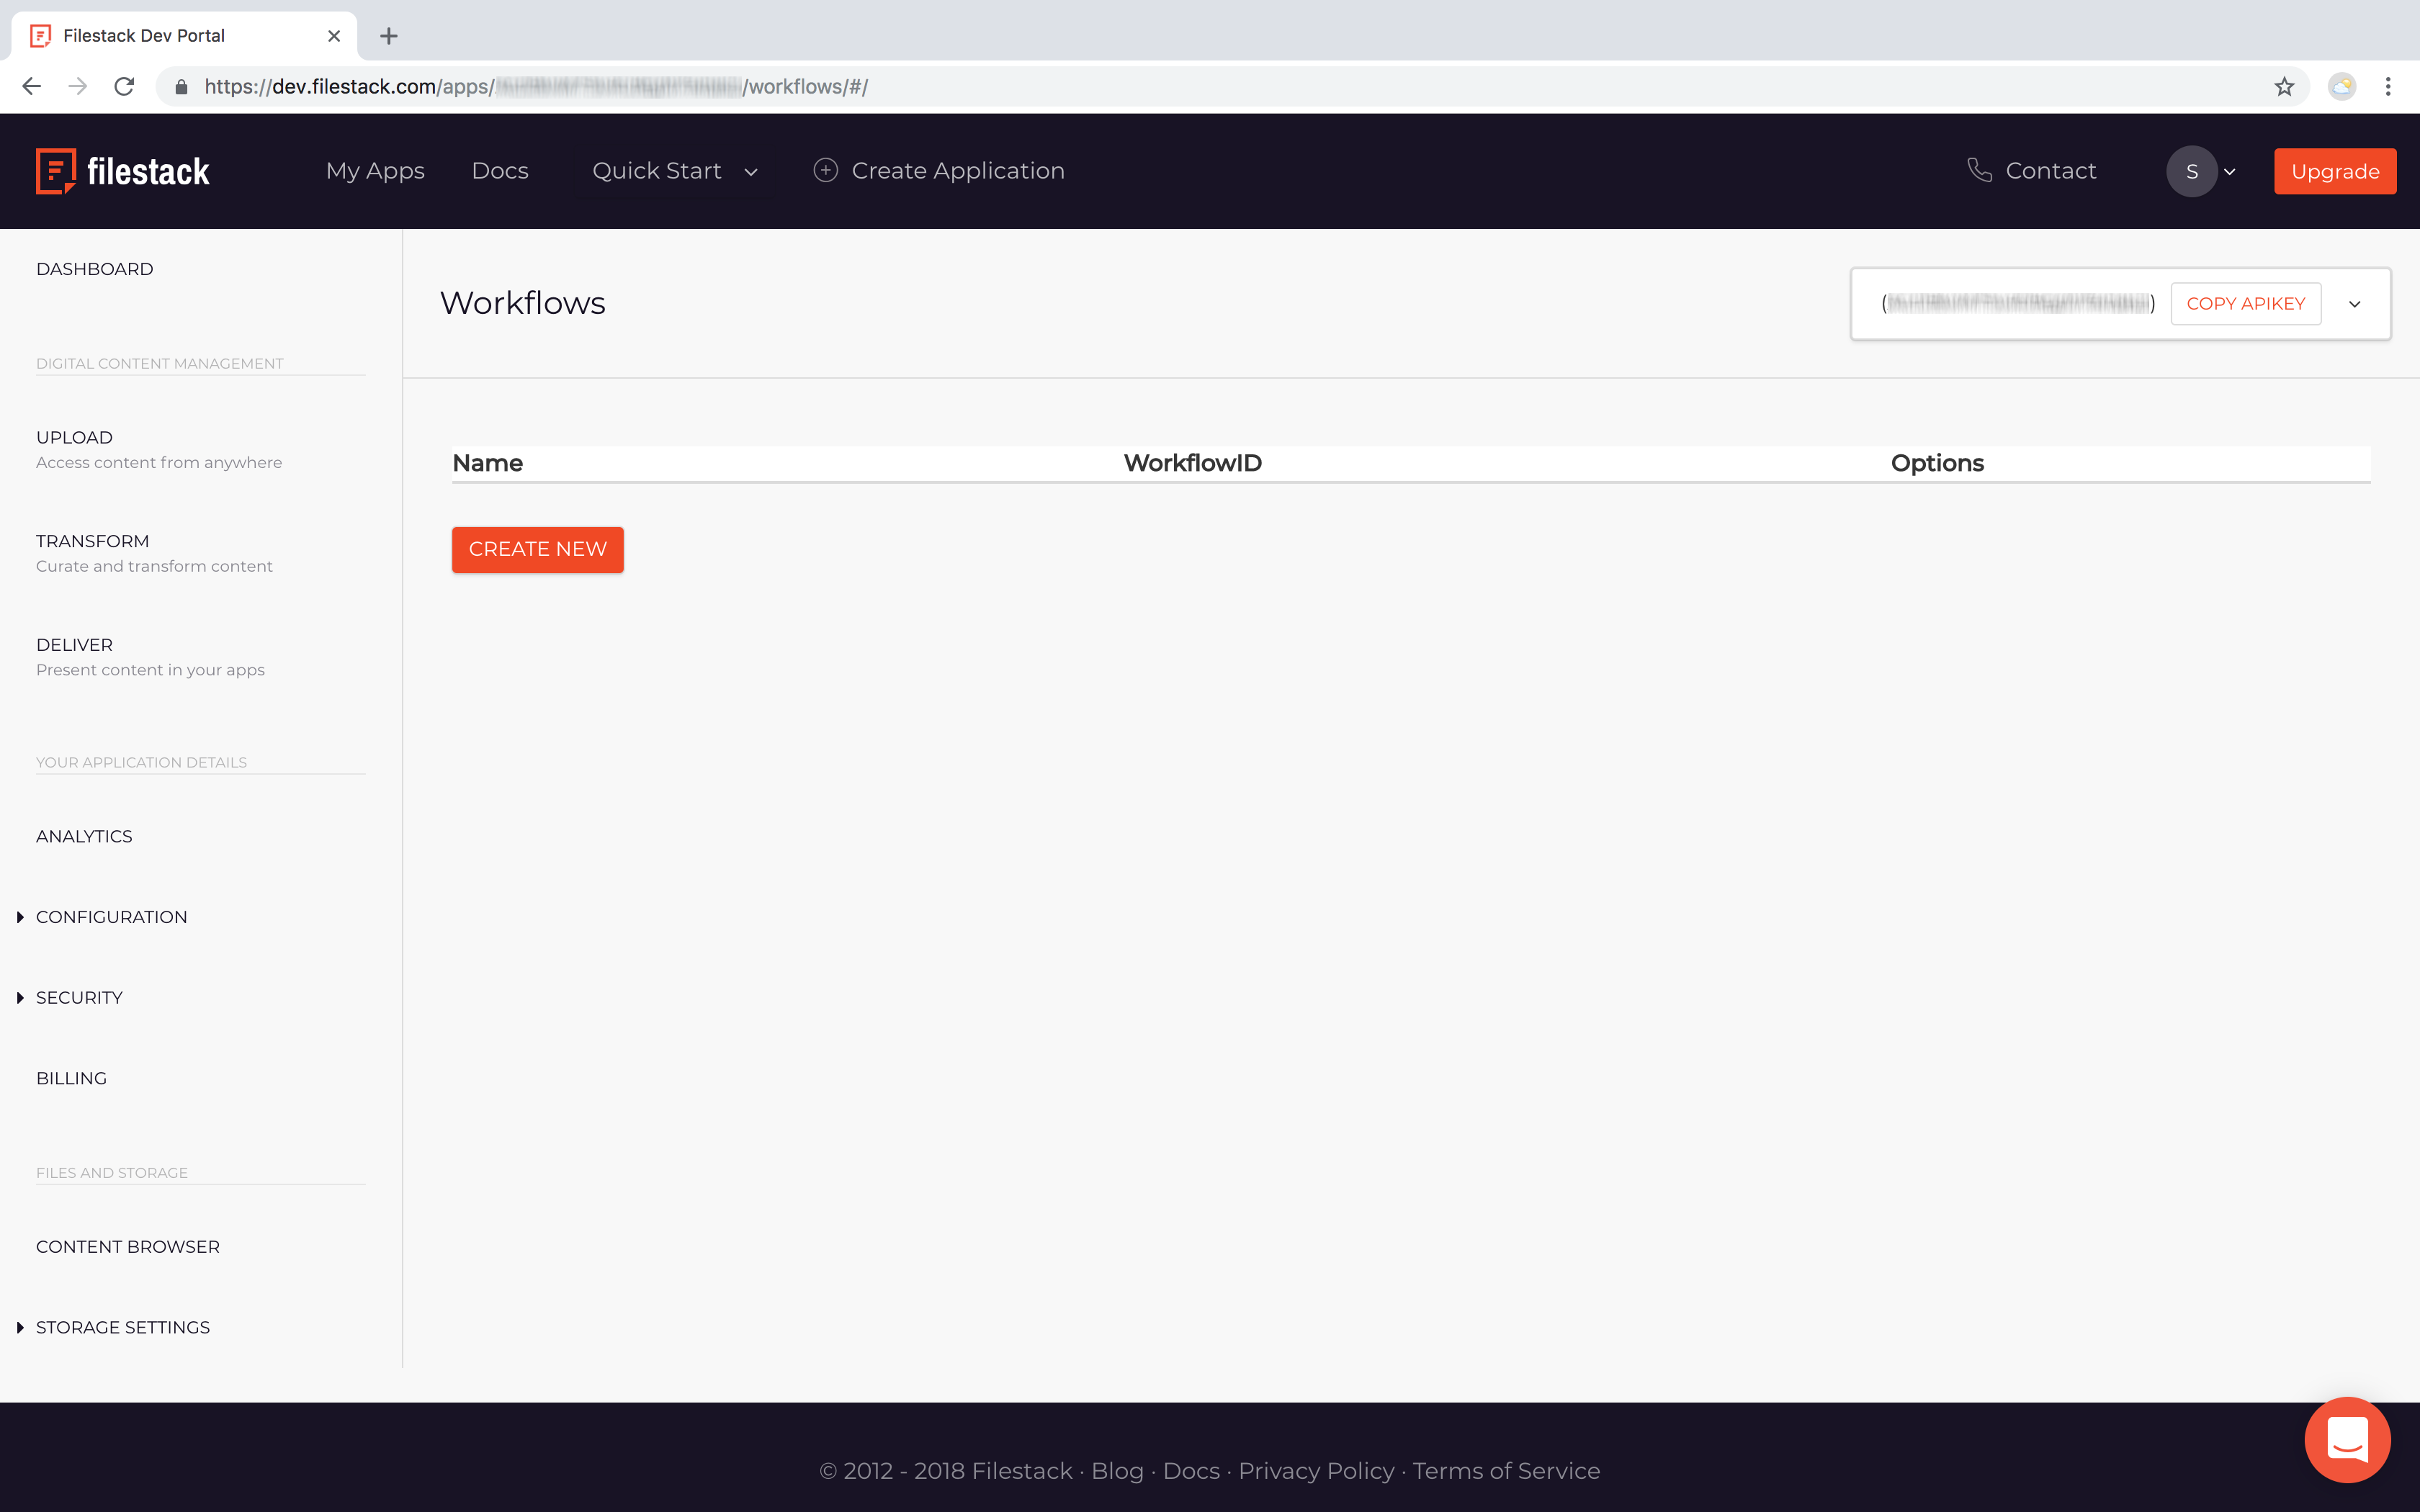The height and width of the screenshot is (1512, 2420).
Task: Click the Upgrade button
Action: (2335, 171)
